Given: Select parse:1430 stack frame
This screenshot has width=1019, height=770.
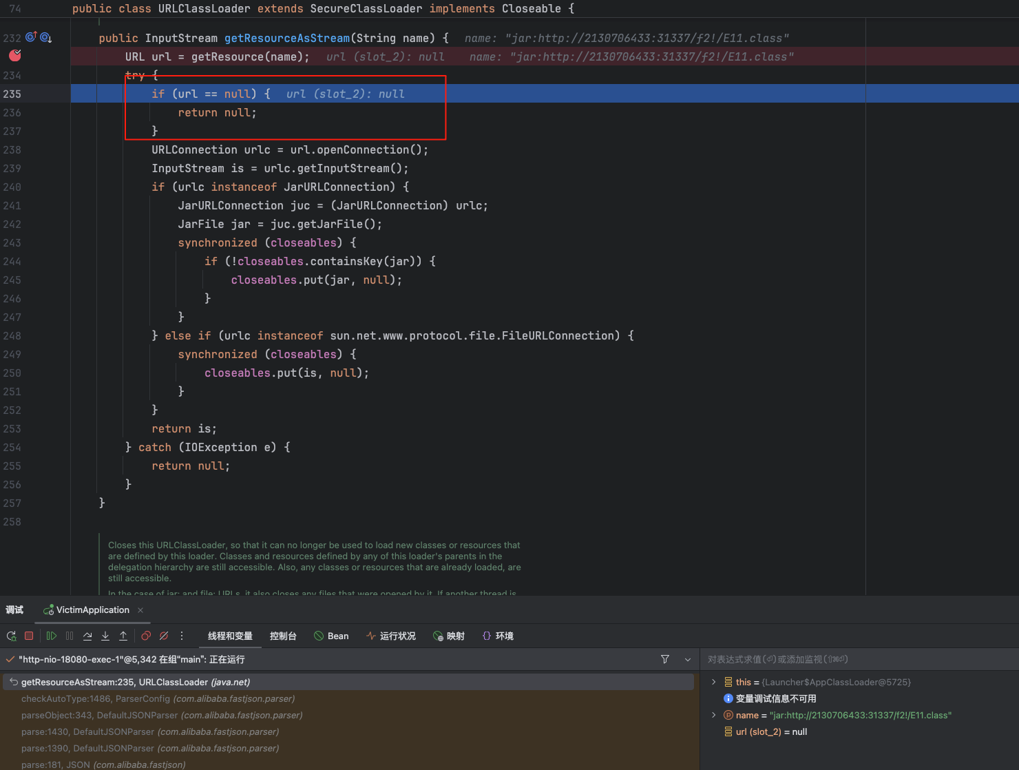Looking at the screenshot, I should point(348,731).
